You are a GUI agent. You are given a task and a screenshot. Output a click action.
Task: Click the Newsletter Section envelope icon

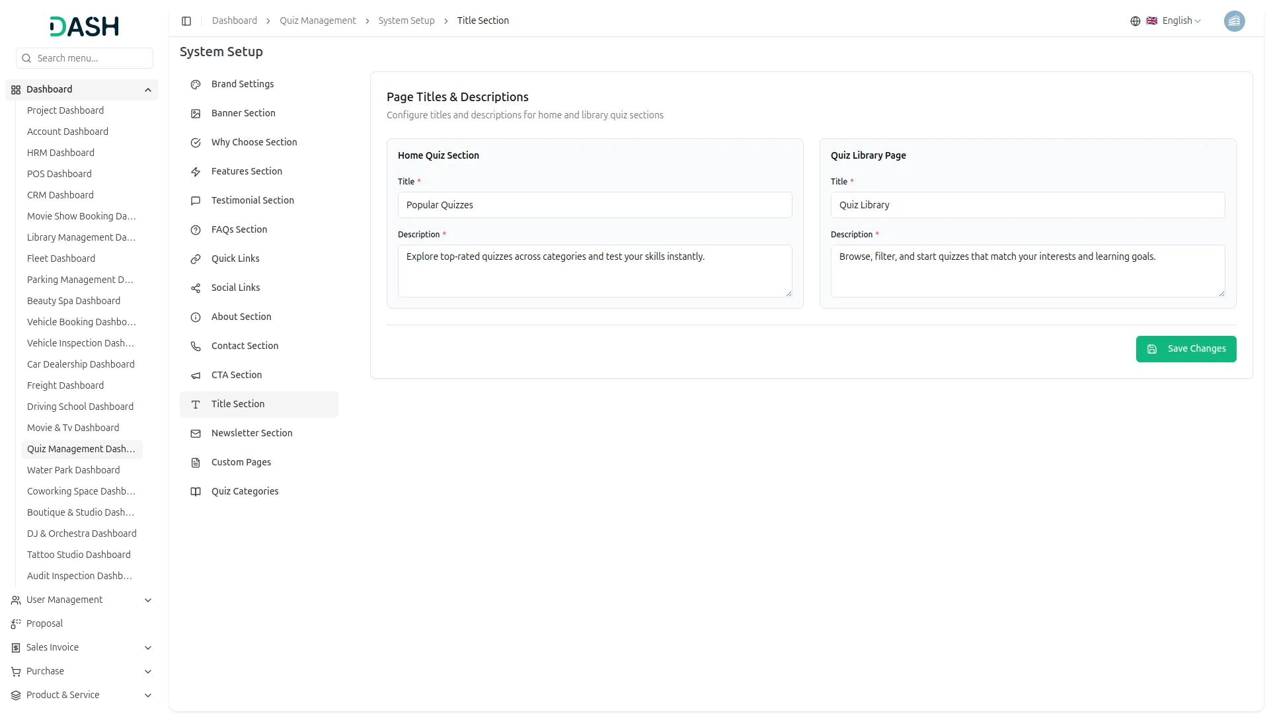pos(196,434)
